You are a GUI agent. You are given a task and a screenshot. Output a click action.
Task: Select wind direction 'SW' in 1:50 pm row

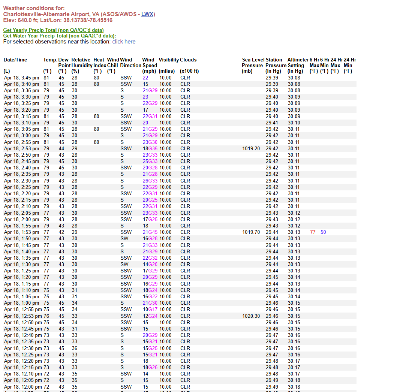[x=124, y=239]
